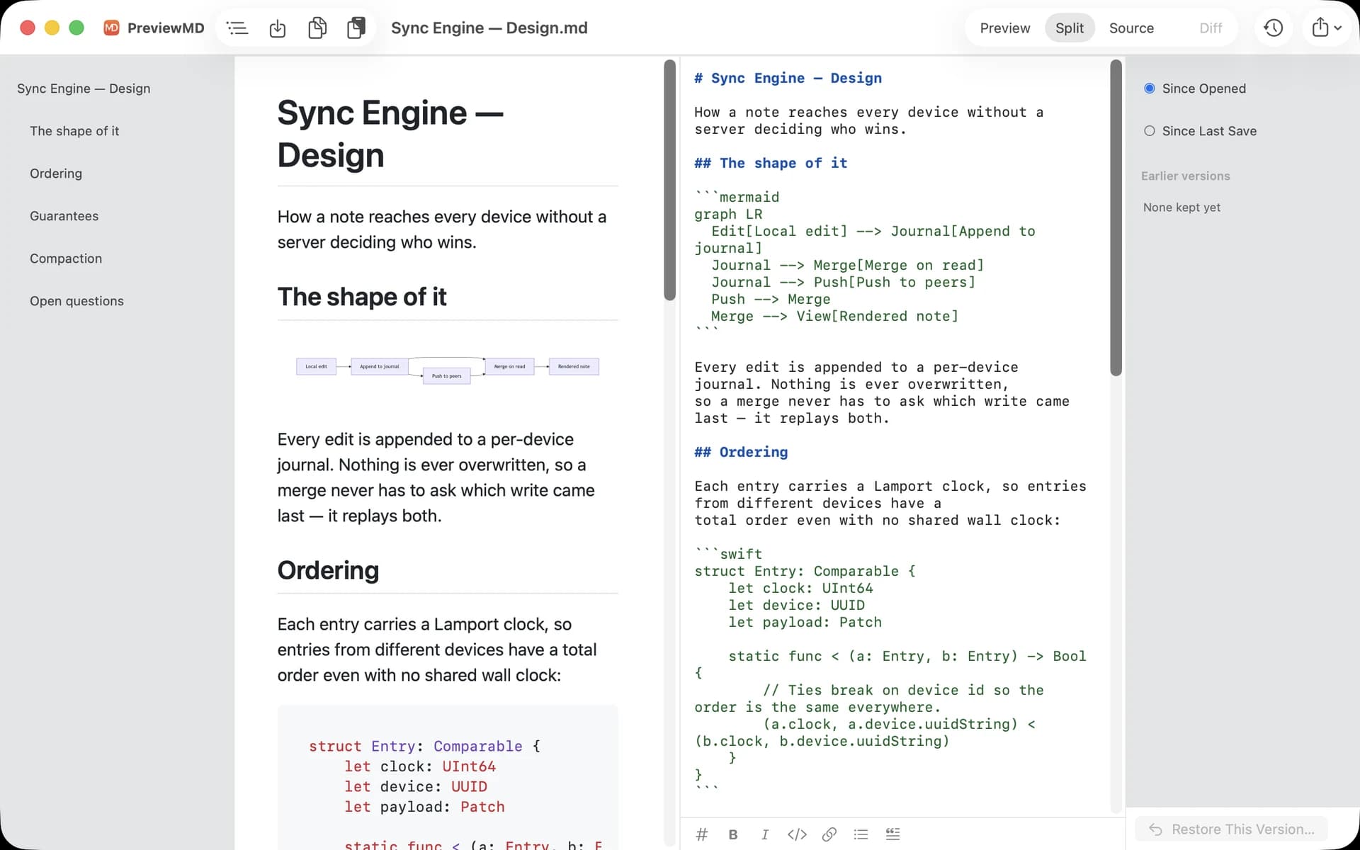Click 'The shape of it' heading in preview
The width and height of the screenshot is (1360, 850).
tap(362, 297)
